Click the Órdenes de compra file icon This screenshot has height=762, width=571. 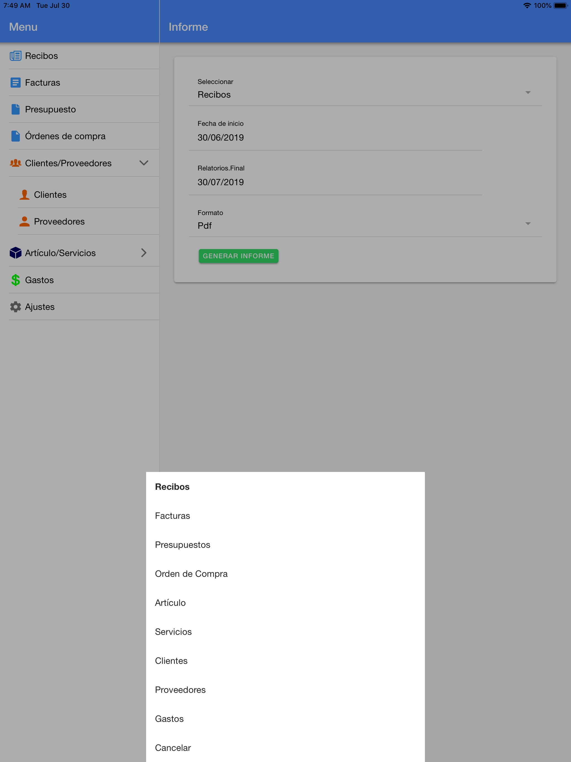[15, 136]
